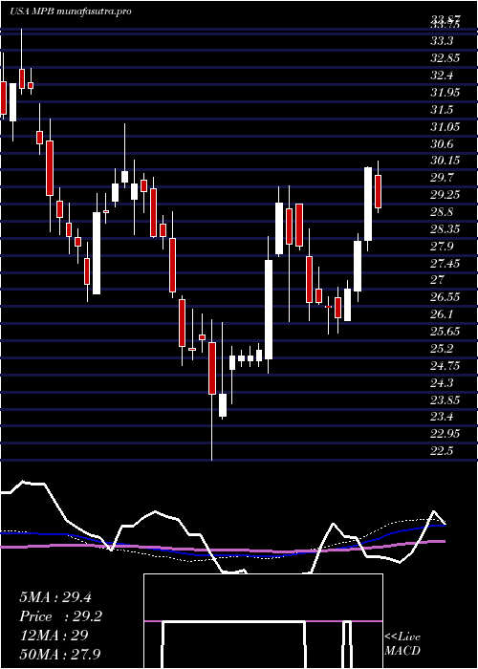This screenshot has width=478, height=669.
Task: Select the 27 price axis label
Action: pos(438,280)
